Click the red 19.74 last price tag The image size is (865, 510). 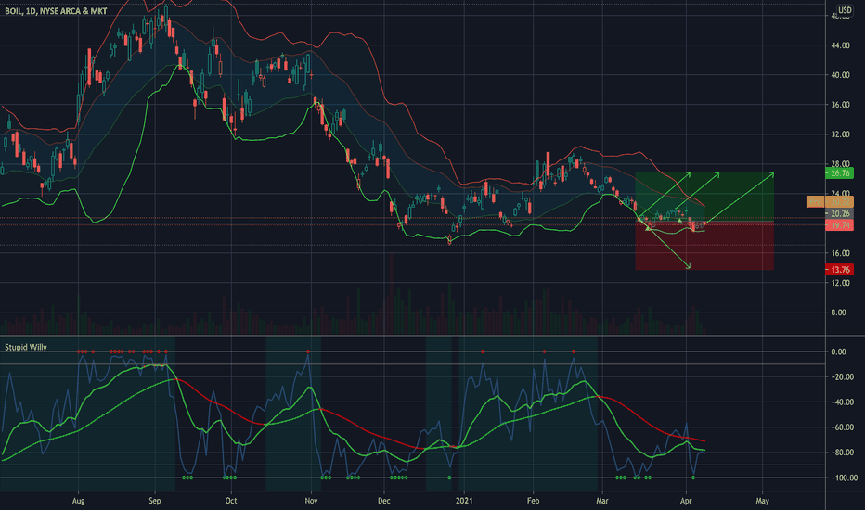[x=839, y=225]
